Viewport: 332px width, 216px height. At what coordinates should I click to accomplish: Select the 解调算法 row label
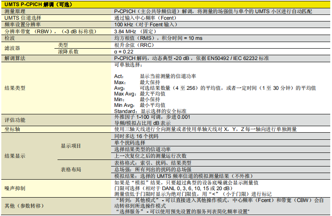coord(15,58)
